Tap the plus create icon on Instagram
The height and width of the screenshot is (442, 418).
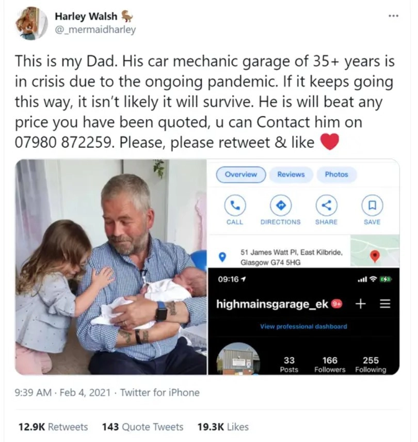tap(361, 304)
